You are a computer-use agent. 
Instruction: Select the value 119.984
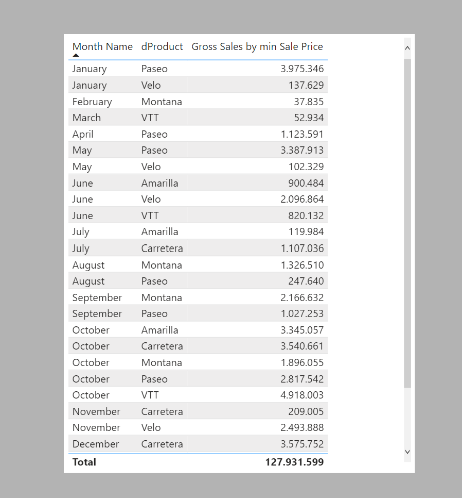[306, 231]
